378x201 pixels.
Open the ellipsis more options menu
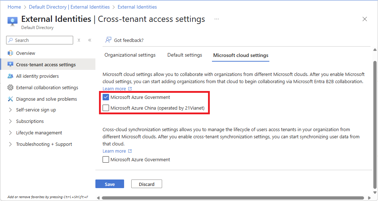point(217,19)
